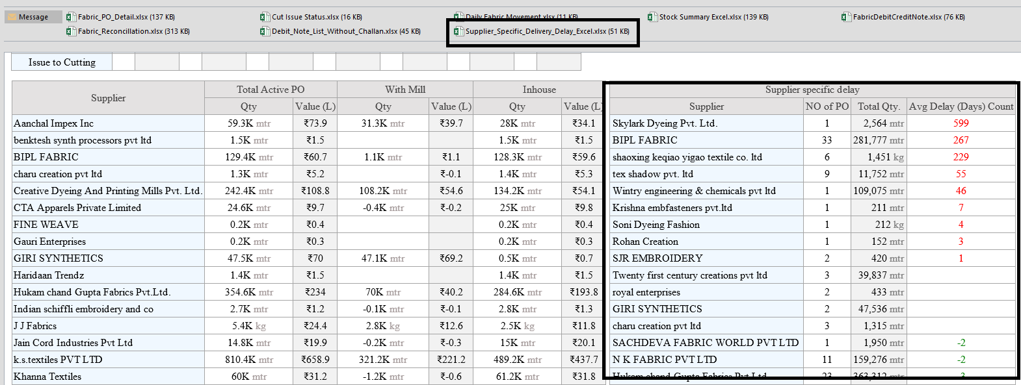Select k.s.textiles PVT LTD row

tap(109, 360)
